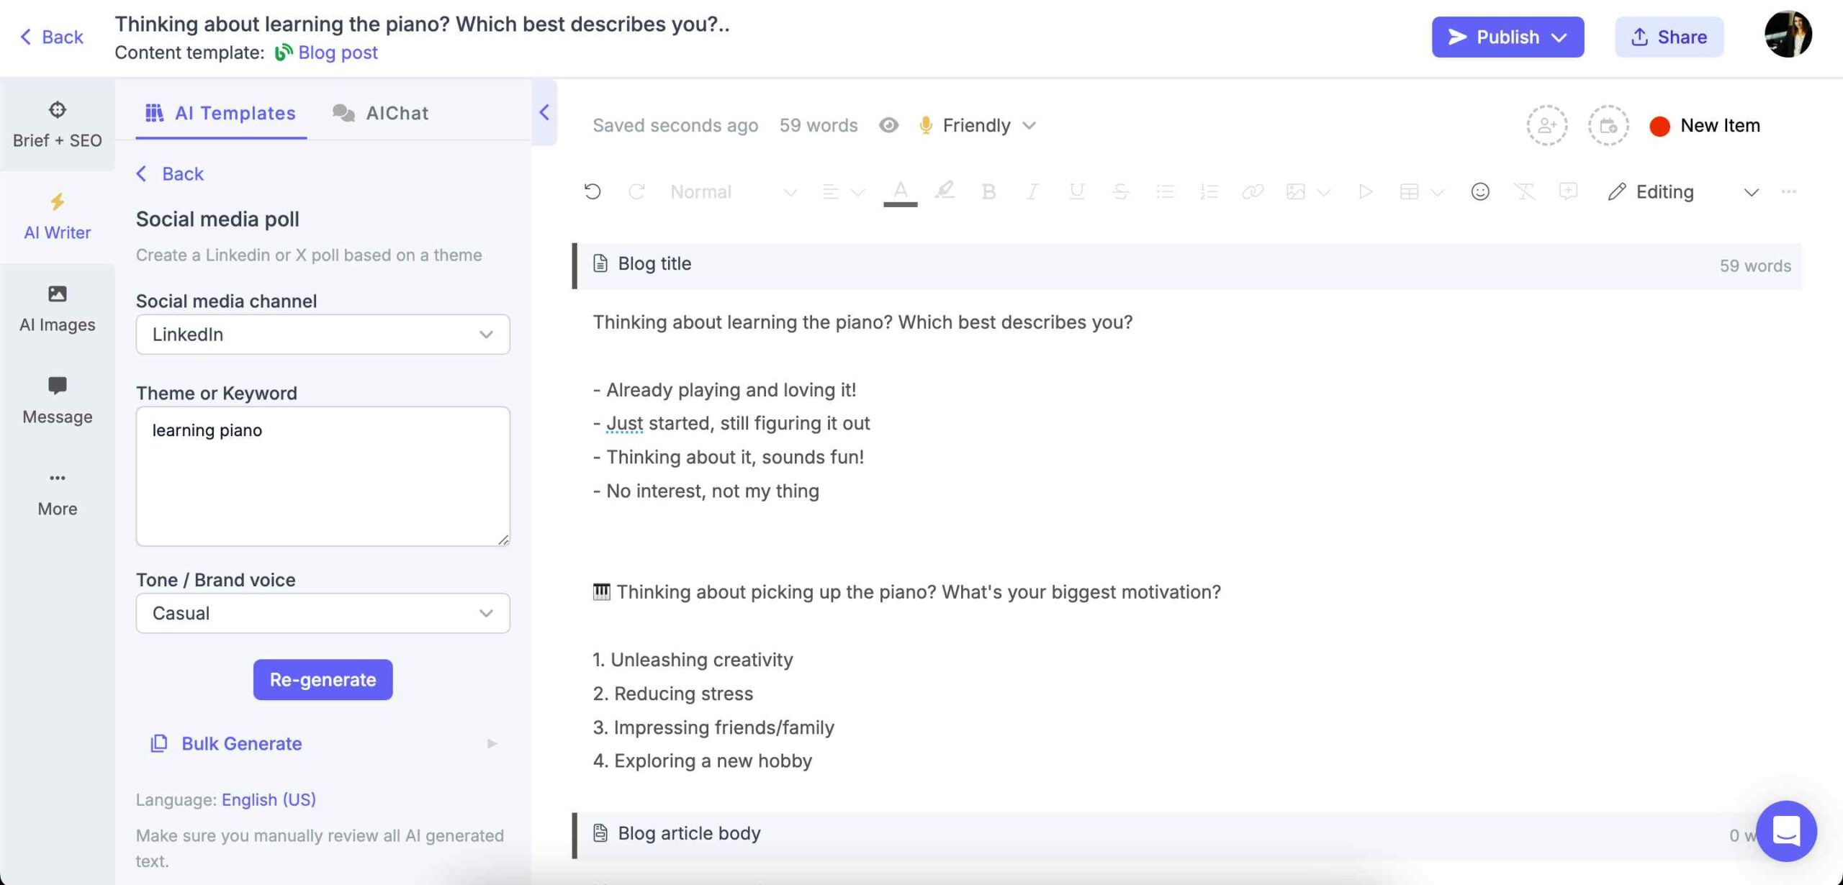The width and height of the screenshot is (1843, 885).
Task: Click the image insert icon
Action: click(x=1294, y=191)
